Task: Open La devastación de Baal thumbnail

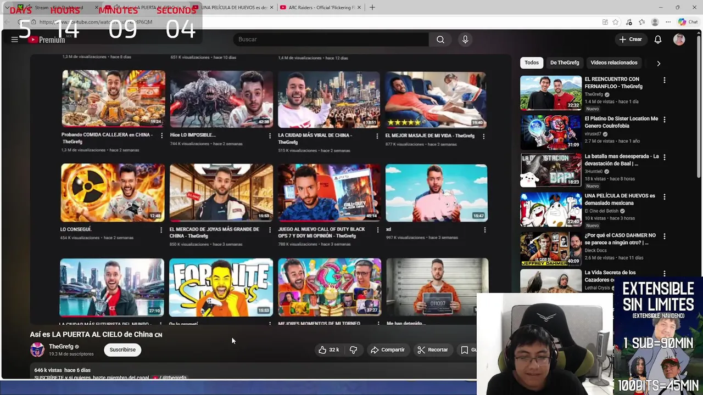Action: point(551,170)
